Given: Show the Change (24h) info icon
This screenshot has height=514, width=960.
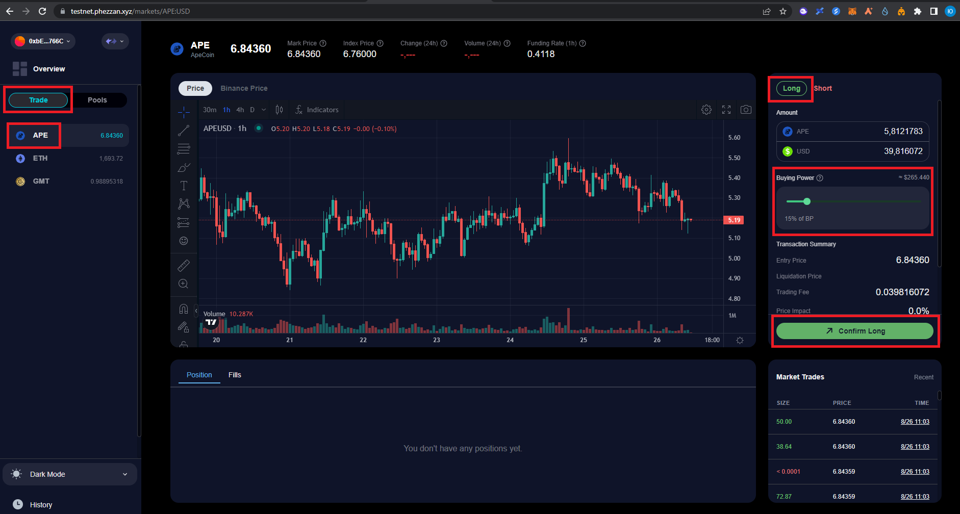Looking at the screenshot, I should (x=444, y=43).
